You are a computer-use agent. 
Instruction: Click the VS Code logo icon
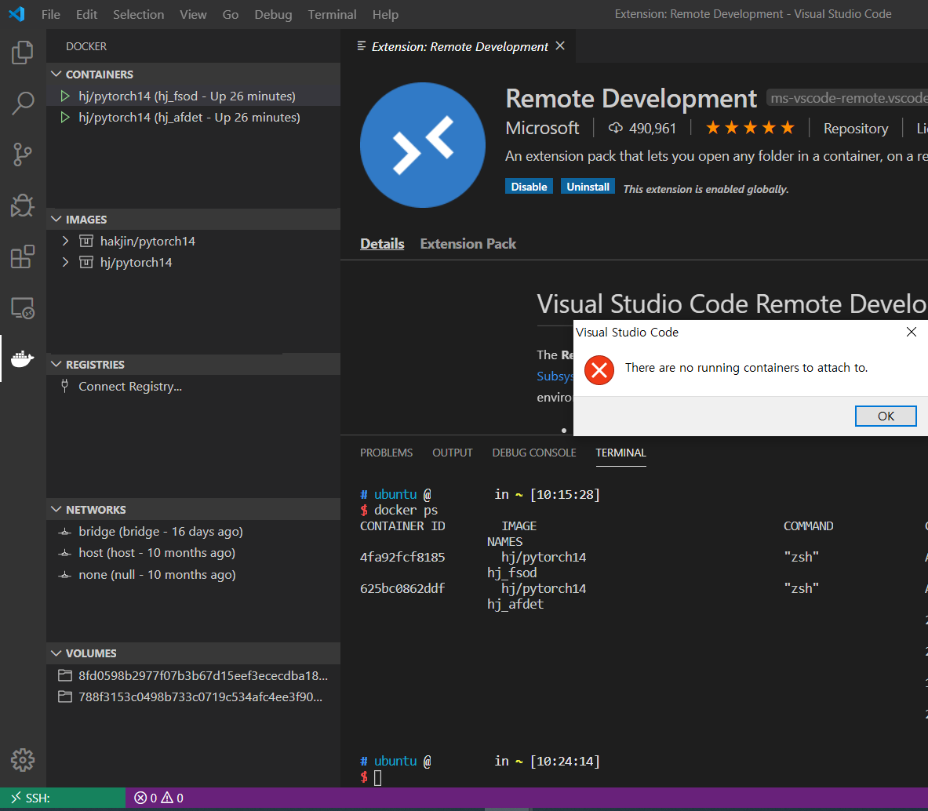[x=16, y=14]
